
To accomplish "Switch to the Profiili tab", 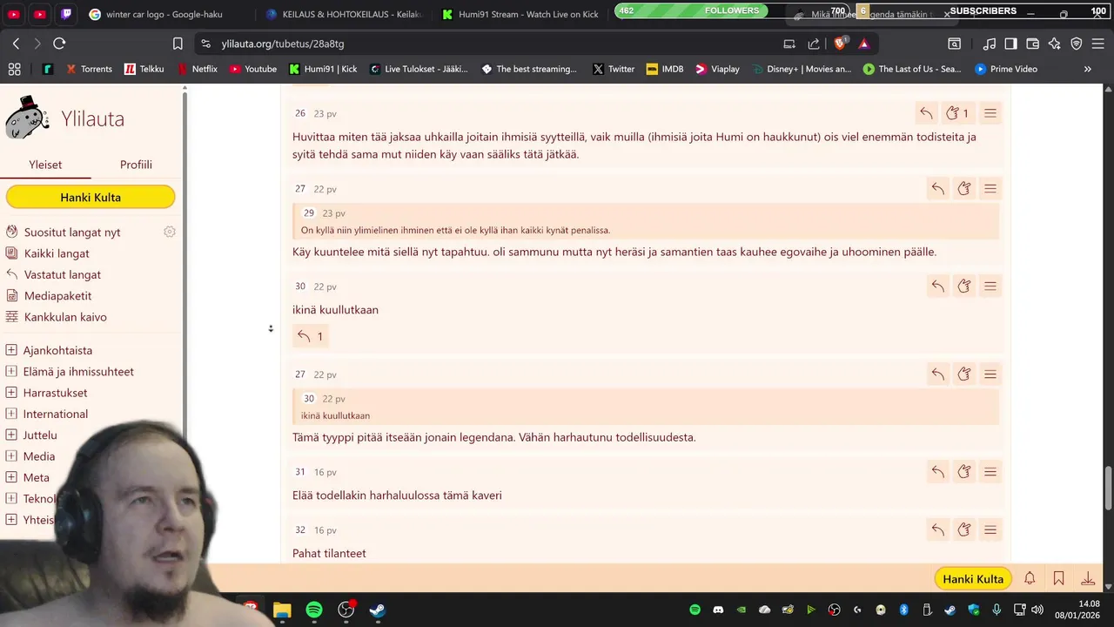I will (x=136, y=165).
